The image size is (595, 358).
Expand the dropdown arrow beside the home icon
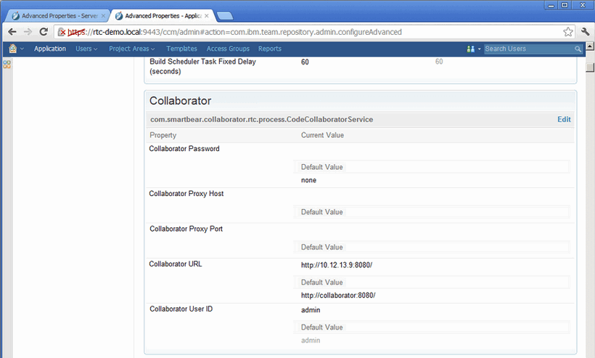(22, 49)
